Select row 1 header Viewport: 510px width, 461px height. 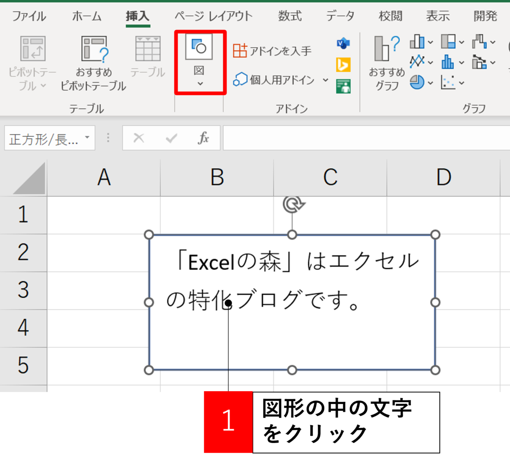point(23,215)
